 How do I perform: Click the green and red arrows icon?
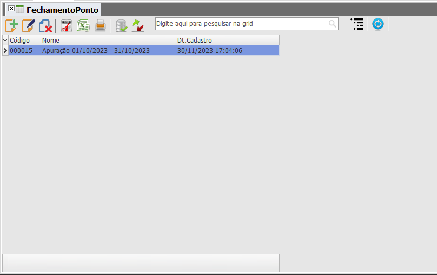[138, 26]
